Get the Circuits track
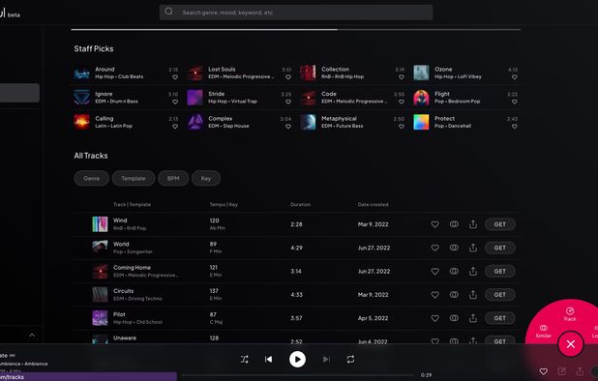 click(x=500, y=295)
